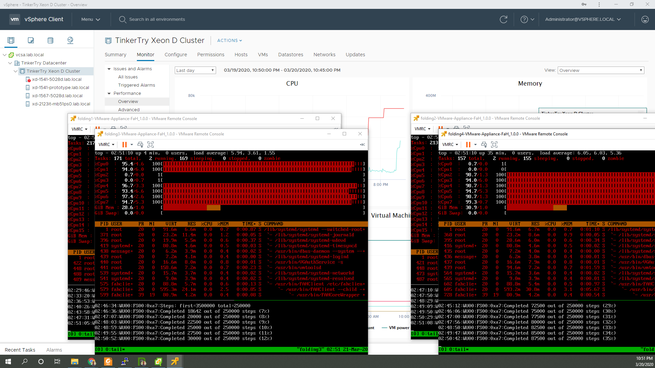
Task: Open power options arrow in folding3 console
Action: tap(132, 145)
